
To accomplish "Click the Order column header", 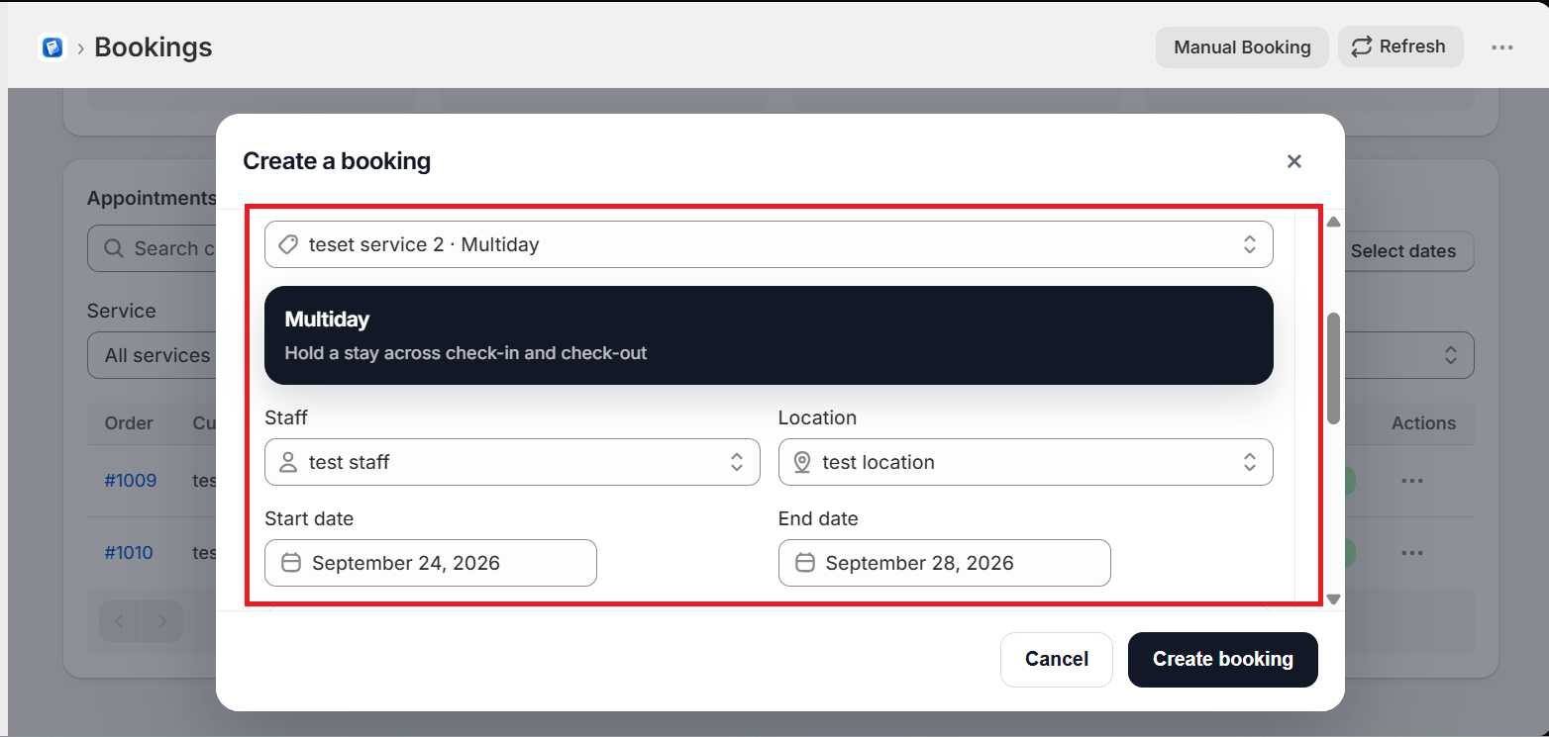I will [129, 423].
